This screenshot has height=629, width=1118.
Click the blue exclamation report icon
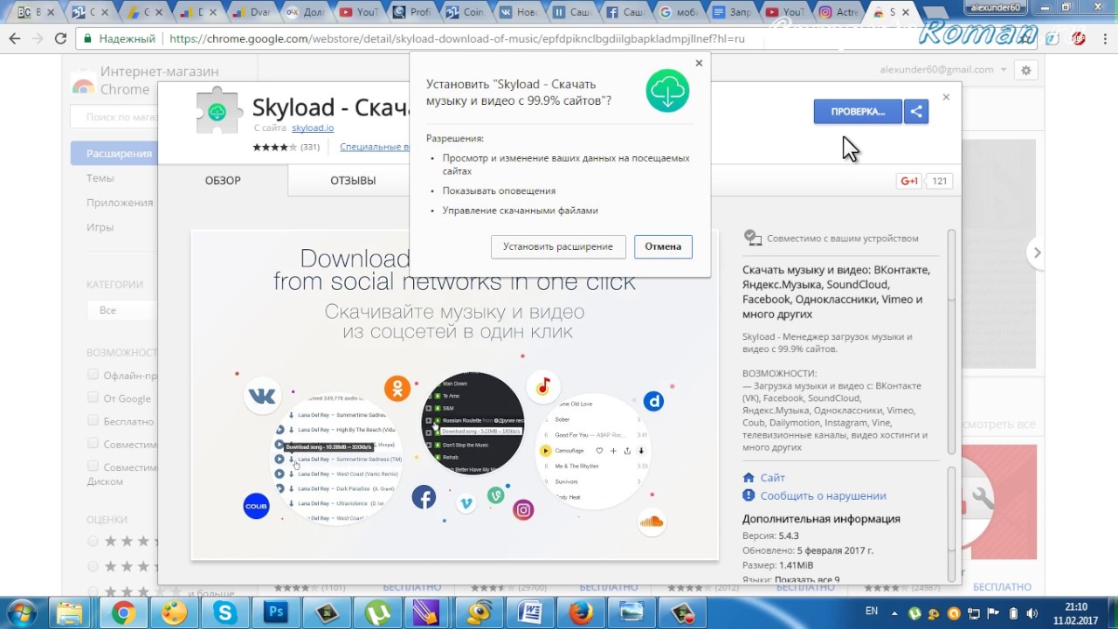pos(749,495)
